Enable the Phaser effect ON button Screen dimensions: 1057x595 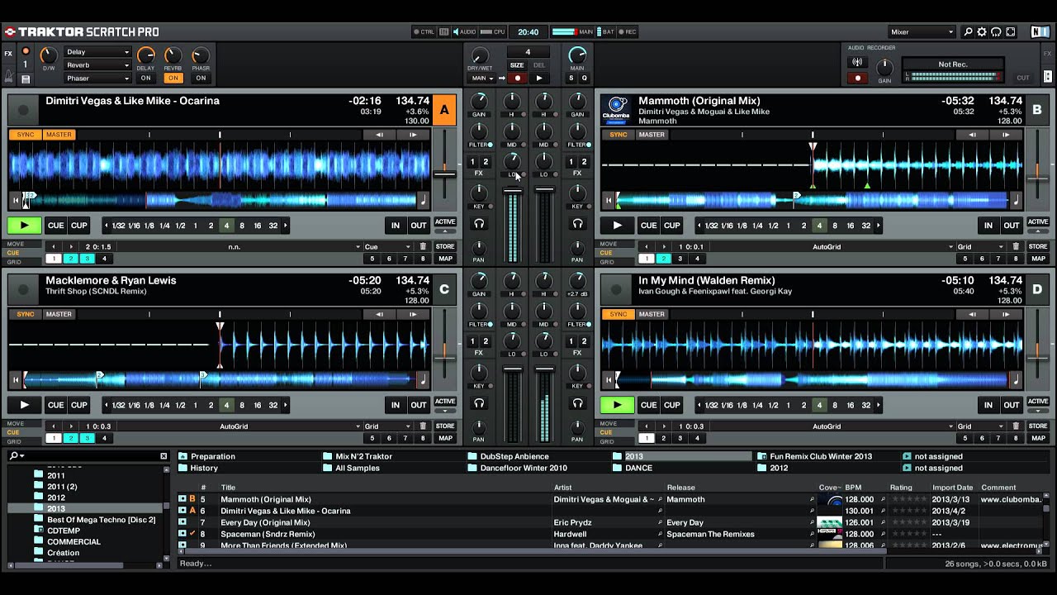click(x=200, y=79)
